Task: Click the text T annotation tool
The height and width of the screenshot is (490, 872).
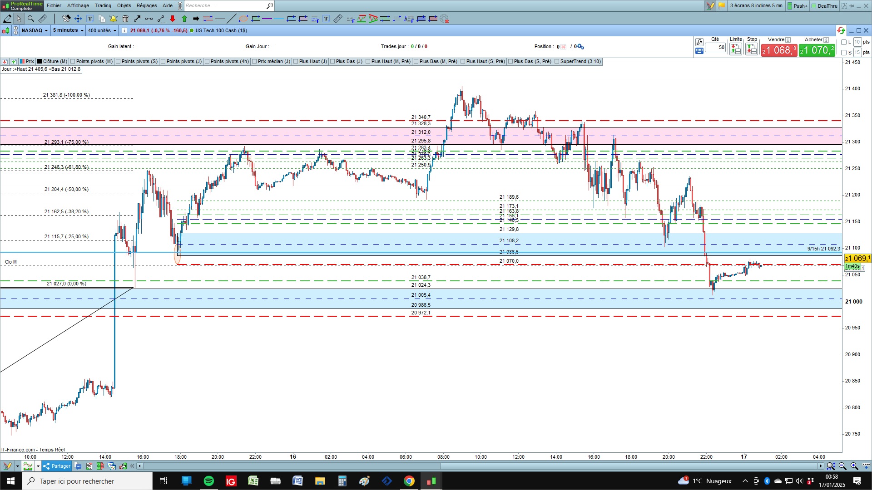Action: pos(90,19)
